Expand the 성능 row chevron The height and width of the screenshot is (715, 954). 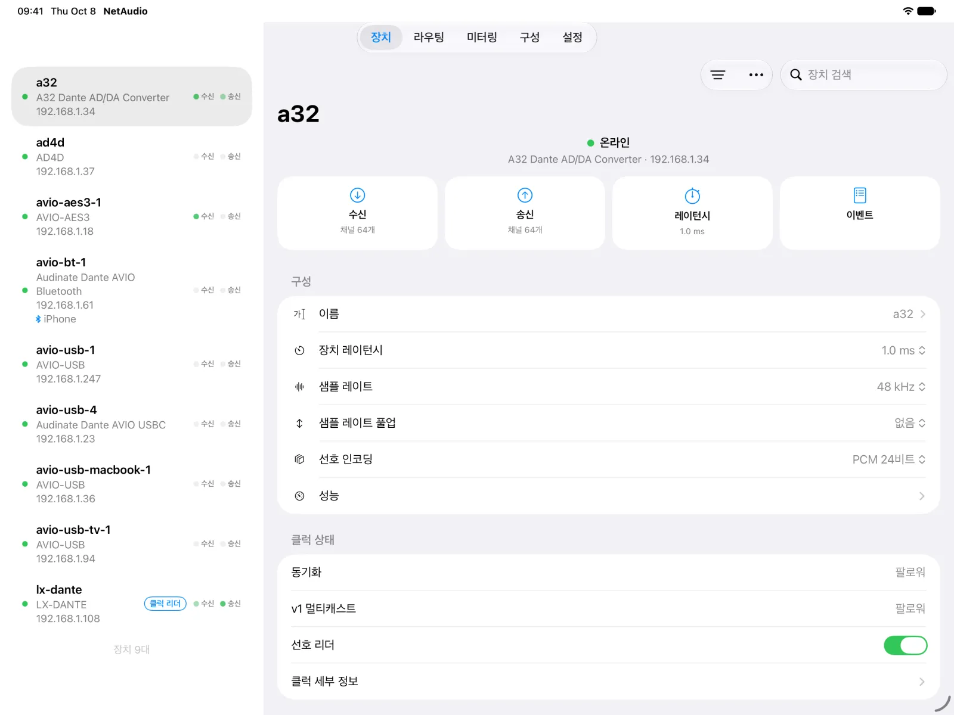[922, 496]
